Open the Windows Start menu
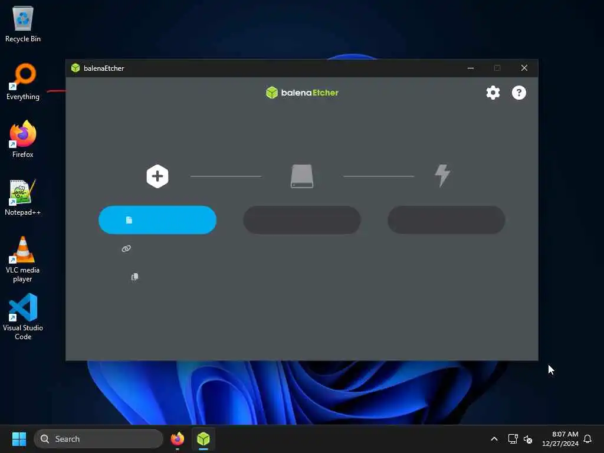The image size is (604, 453). 19,439
